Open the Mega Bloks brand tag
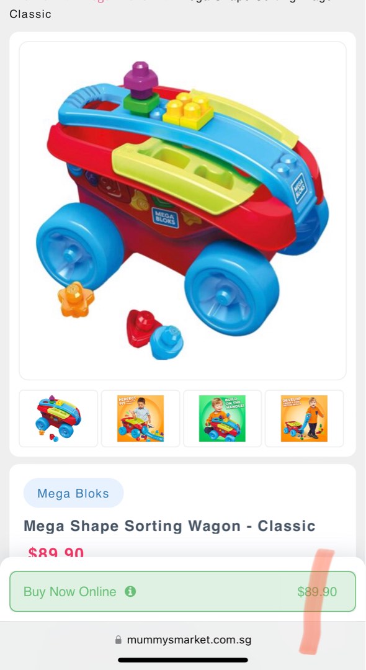Viewport: 366px width, 670px height. (73, 493)
